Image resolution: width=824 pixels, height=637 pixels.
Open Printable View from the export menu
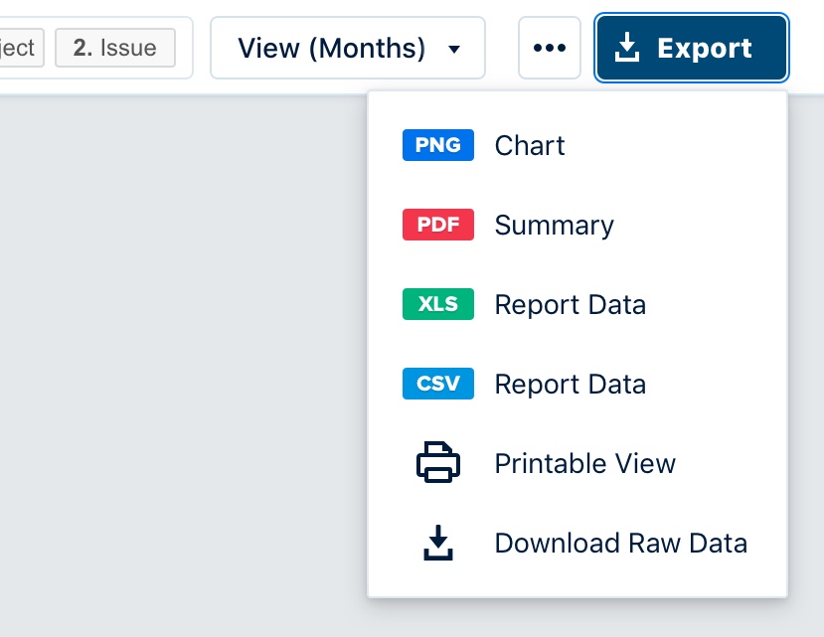click(584, 463)
